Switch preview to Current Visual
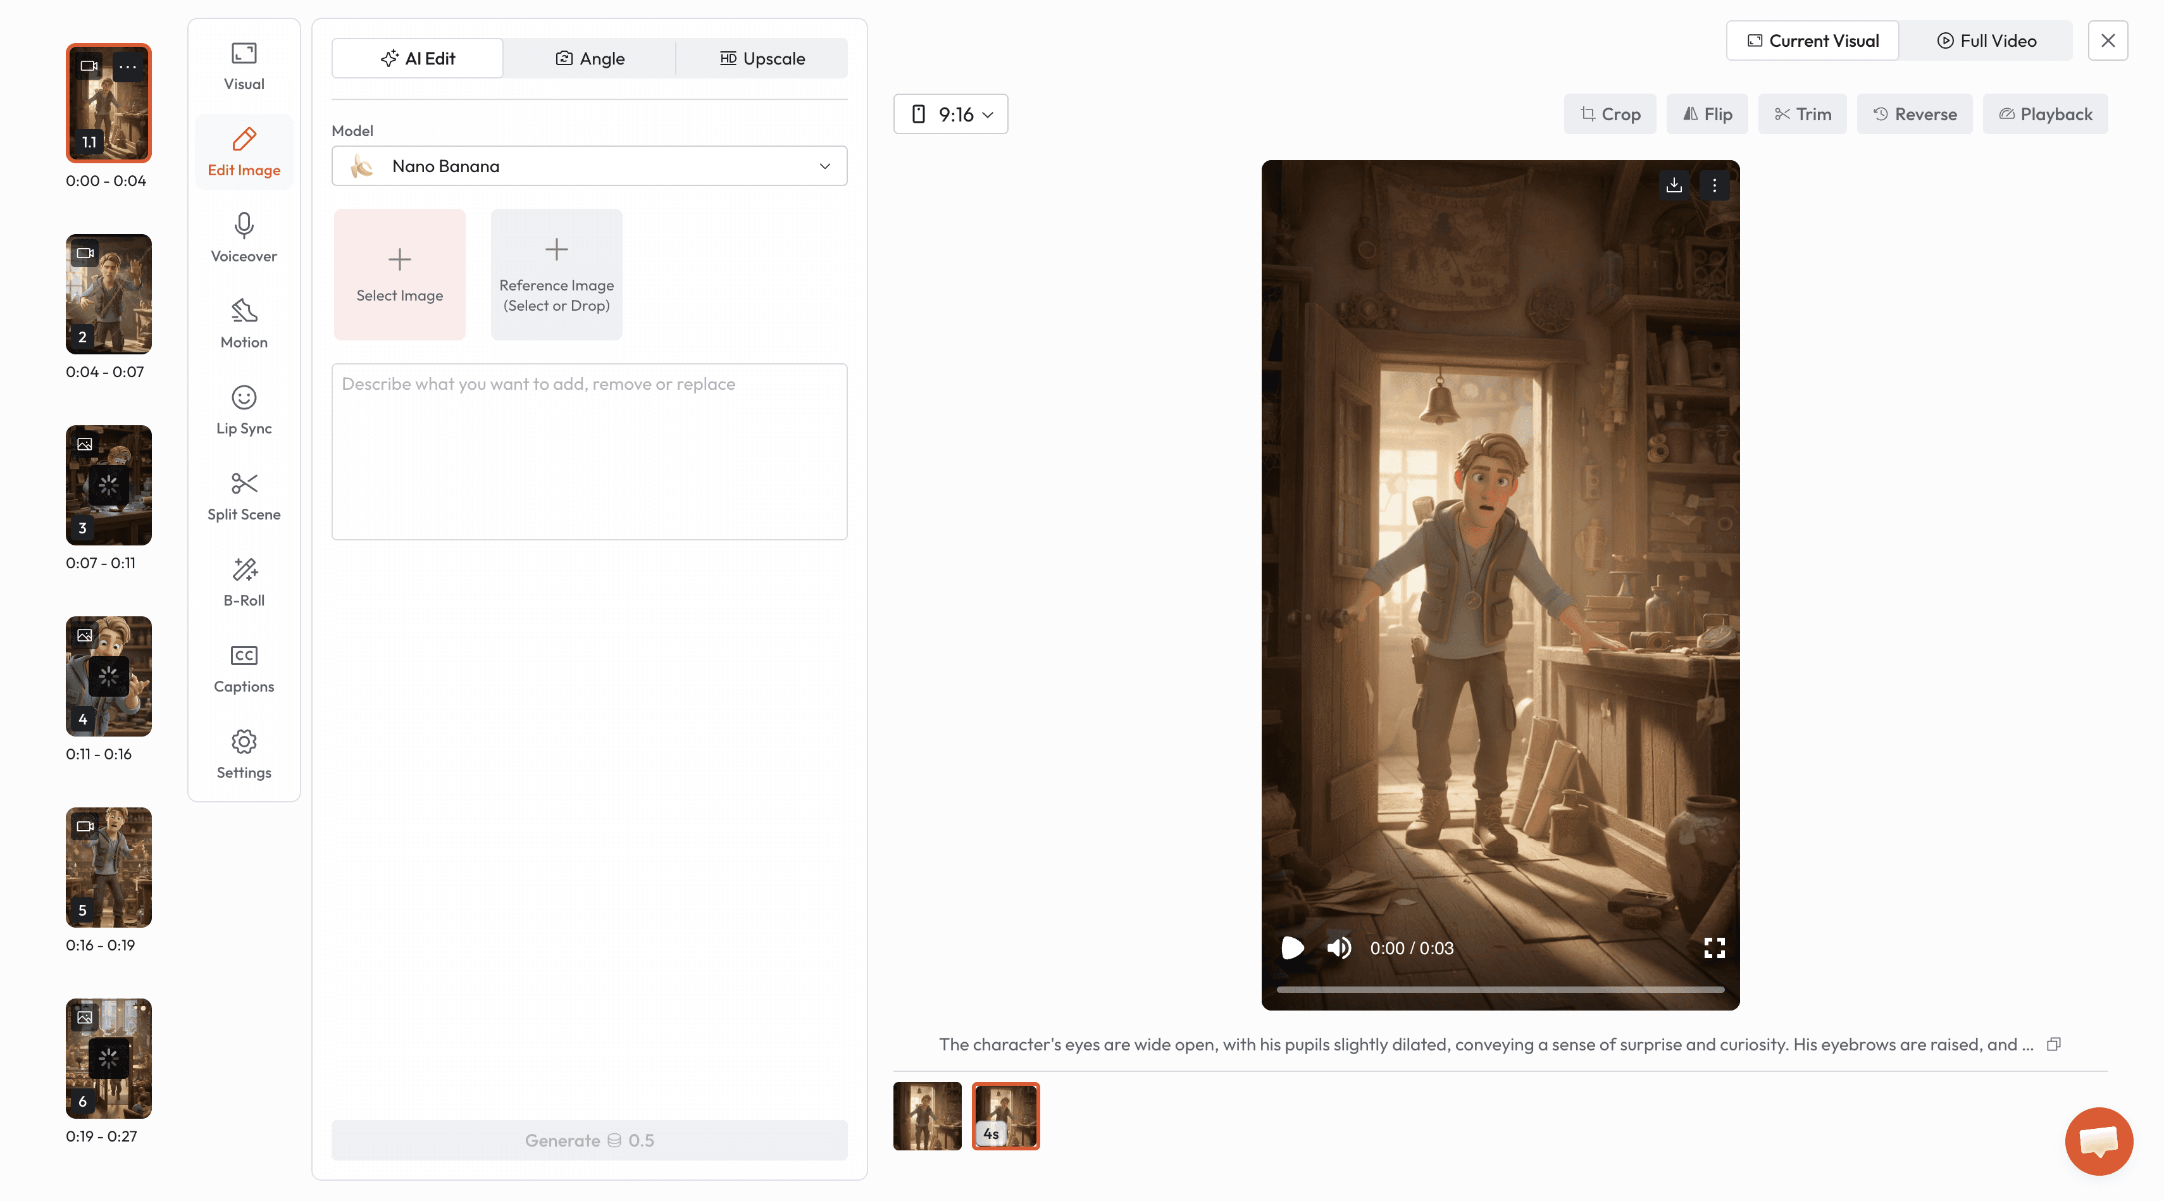This screenshot has height=1201, width=2164. point(1813,40)
